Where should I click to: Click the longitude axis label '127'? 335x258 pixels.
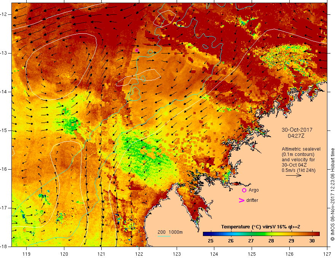coord(327,254)
